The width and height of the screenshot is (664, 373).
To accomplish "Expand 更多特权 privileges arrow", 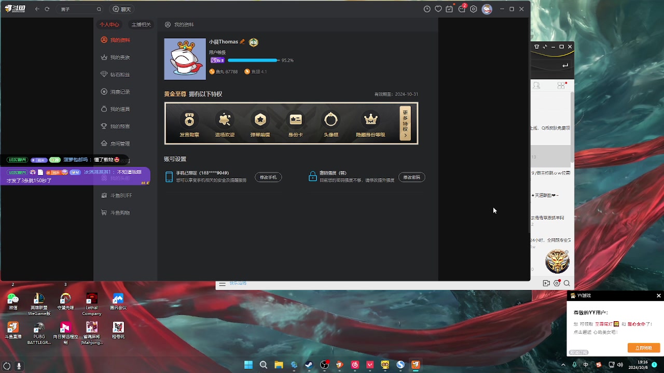I will tap(405, 123).
